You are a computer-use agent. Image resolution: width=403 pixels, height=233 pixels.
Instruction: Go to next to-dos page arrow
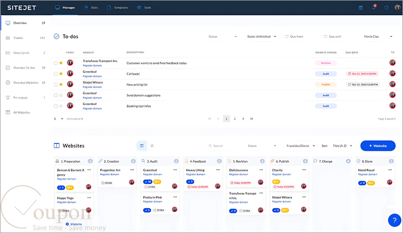coord(243,119)
